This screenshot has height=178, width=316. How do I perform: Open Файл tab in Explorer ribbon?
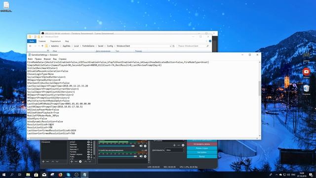[32, 41]
